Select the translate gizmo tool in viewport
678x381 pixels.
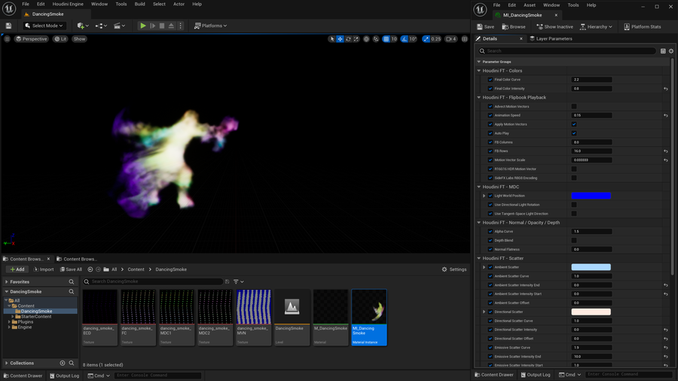coord(340,39)
